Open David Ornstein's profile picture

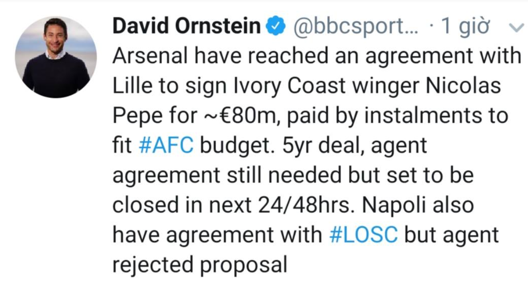pyautogui.click(x=56, y=57)
